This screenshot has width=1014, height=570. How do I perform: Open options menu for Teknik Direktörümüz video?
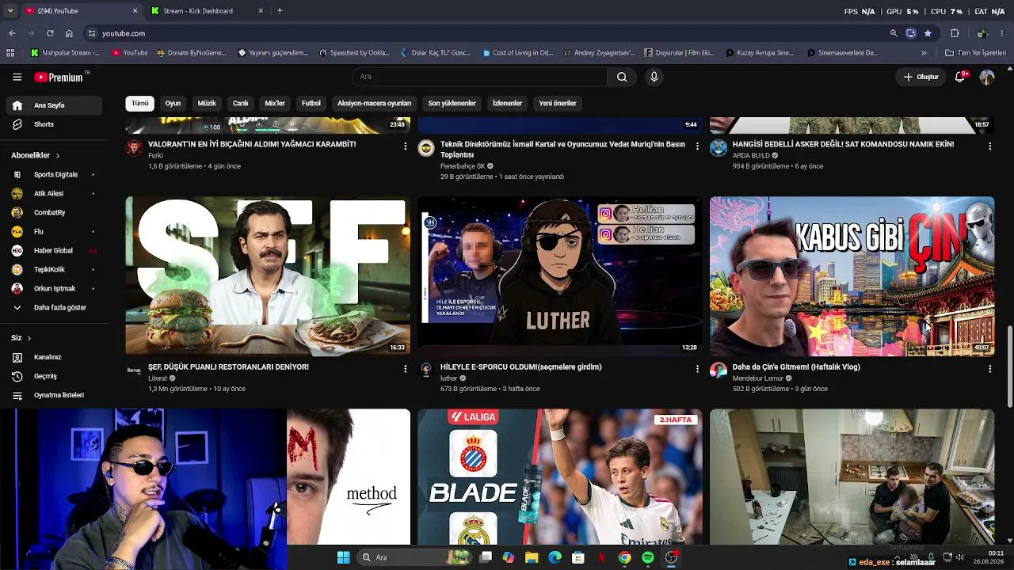(697, 146)
